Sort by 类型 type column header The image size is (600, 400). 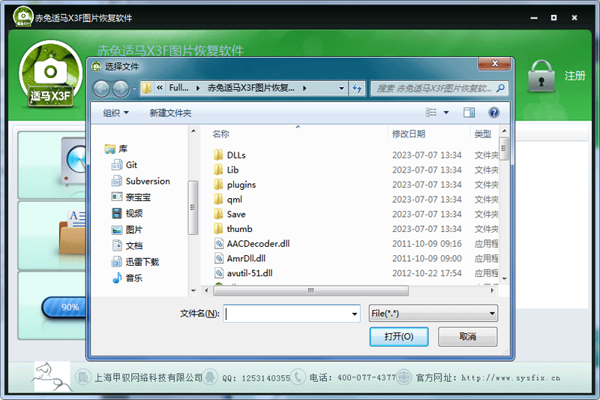[482, 134]
